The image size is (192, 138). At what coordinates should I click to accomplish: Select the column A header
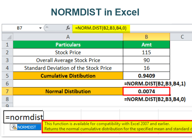coord(68,37)
